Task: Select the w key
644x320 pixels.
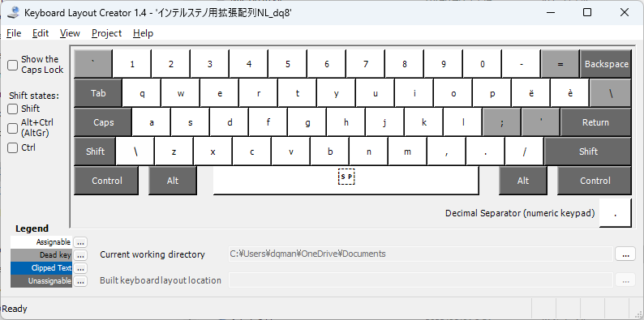Action: pos(181,93)
